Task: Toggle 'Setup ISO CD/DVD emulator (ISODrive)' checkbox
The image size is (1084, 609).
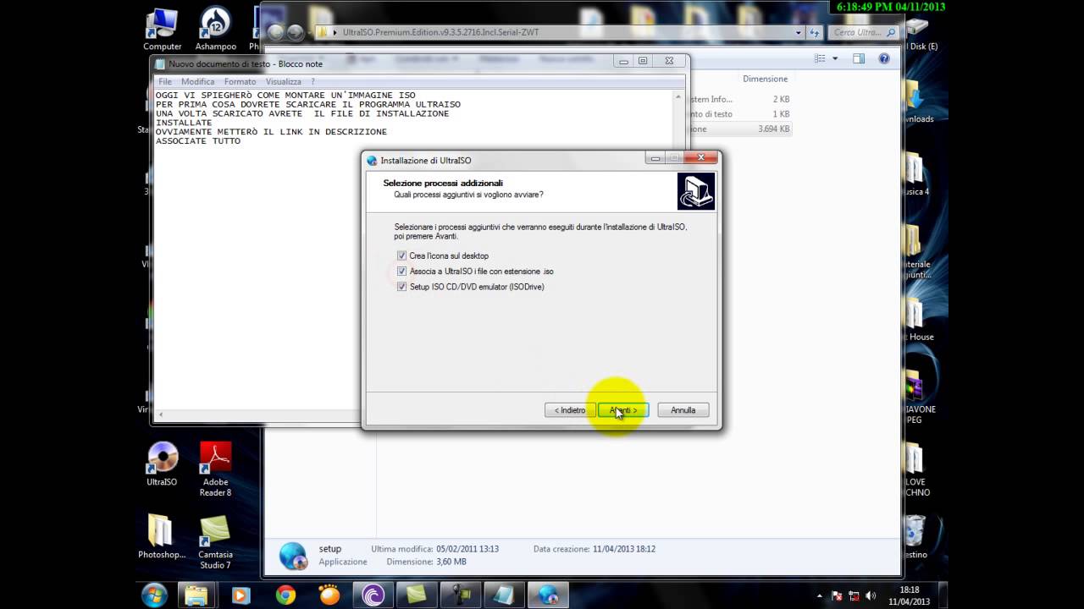Action: point(401,287)
